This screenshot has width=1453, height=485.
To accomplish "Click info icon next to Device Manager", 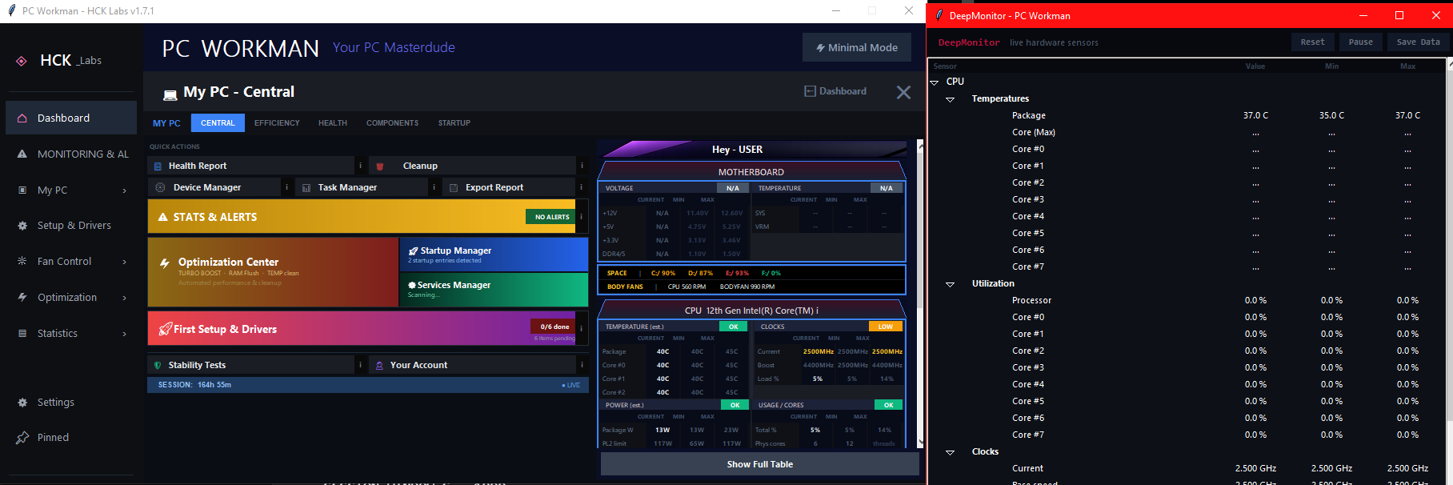I will (x=286, y=186).
